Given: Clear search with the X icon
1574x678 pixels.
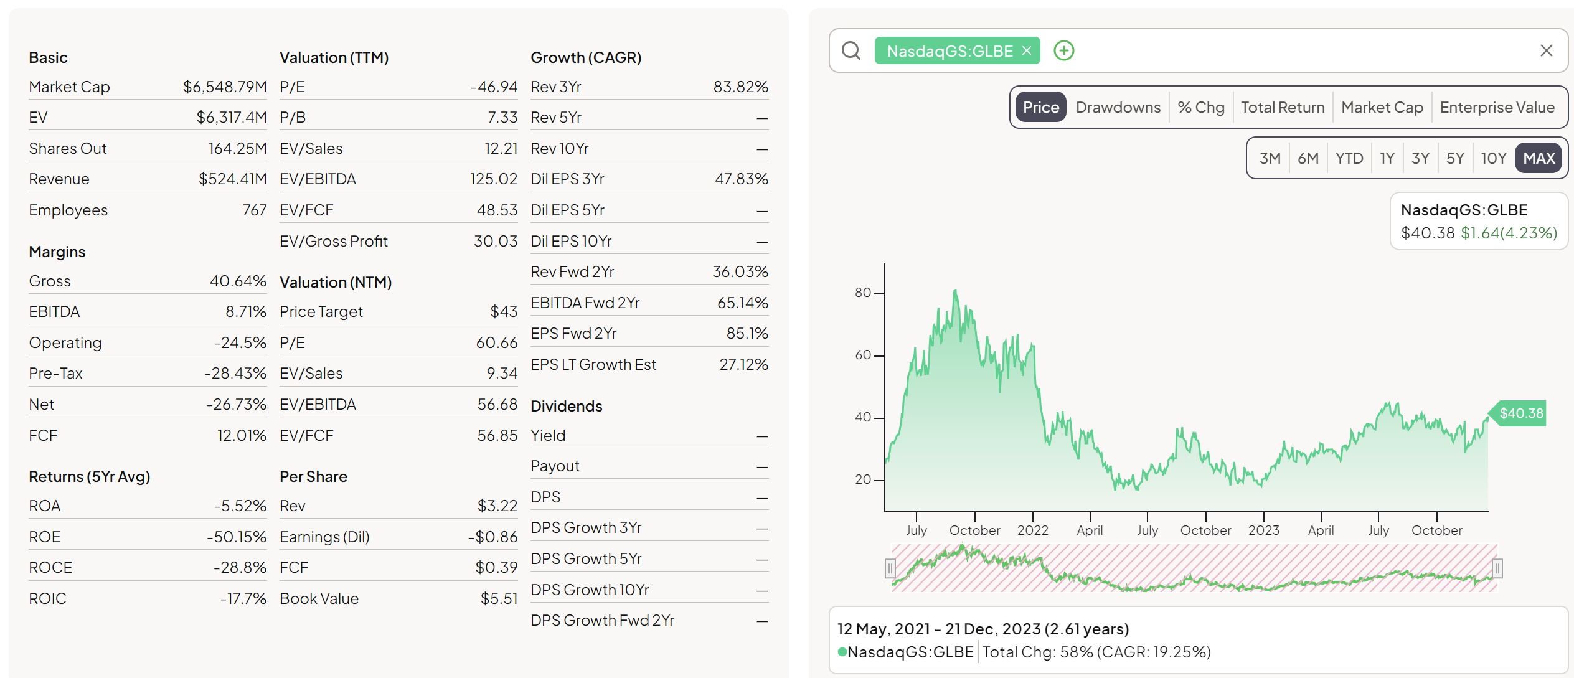Looking at the screenshot, I should 1546,50.
